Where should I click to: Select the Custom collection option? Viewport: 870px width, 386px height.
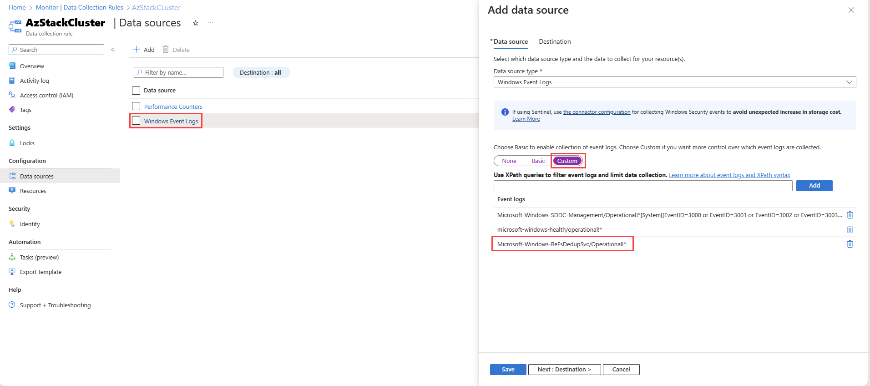567,161
